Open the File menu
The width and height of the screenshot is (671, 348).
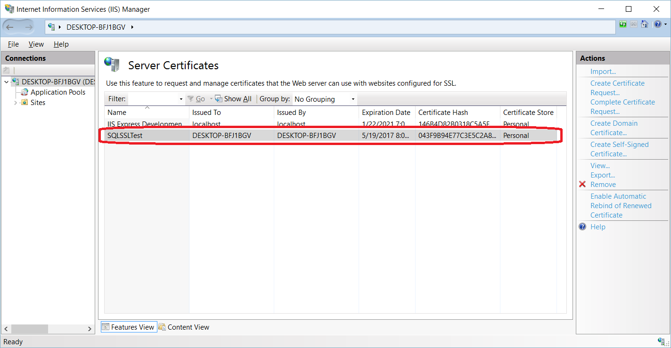tap(13, 44)
